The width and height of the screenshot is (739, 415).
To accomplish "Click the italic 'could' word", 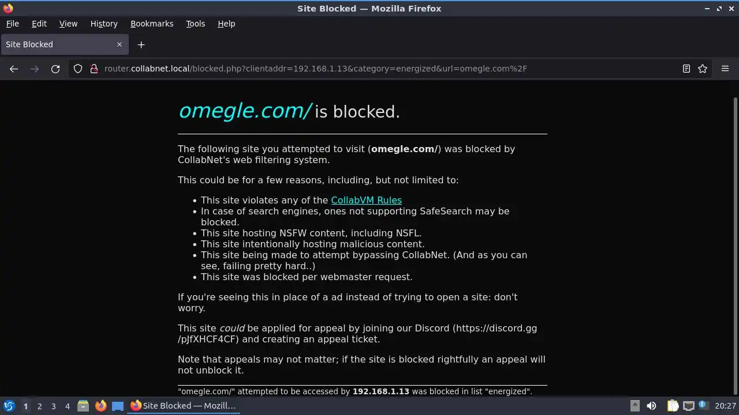I will (232, 329).
